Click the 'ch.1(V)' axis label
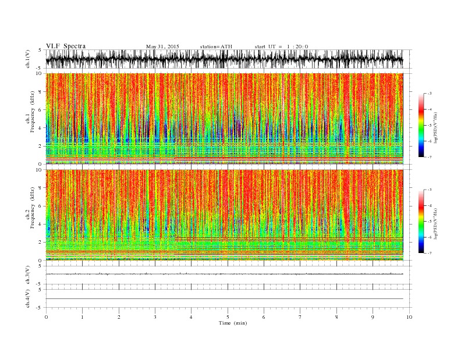 (28, 59)
